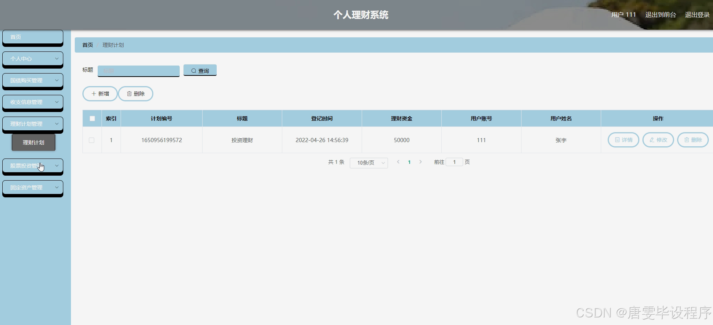Screen dimensions: 713x325
Task: Click the 计划编号 column header
Action: pyautogui.click(x=161, y=118)
